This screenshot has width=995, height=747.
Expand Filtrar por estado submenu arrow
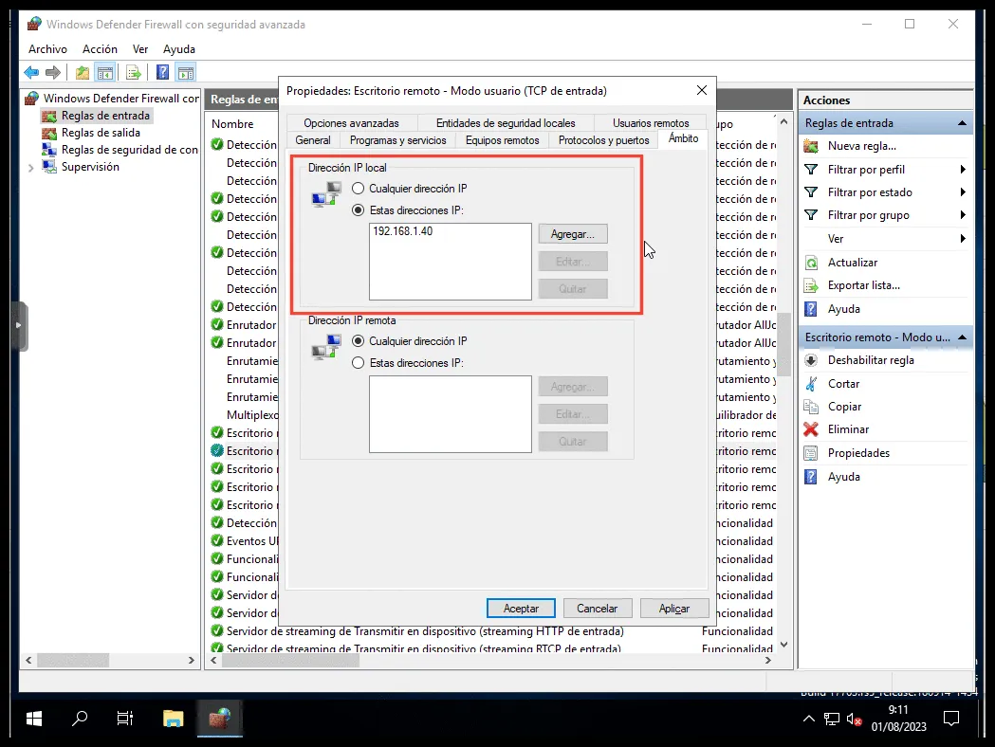click(963, 192)
